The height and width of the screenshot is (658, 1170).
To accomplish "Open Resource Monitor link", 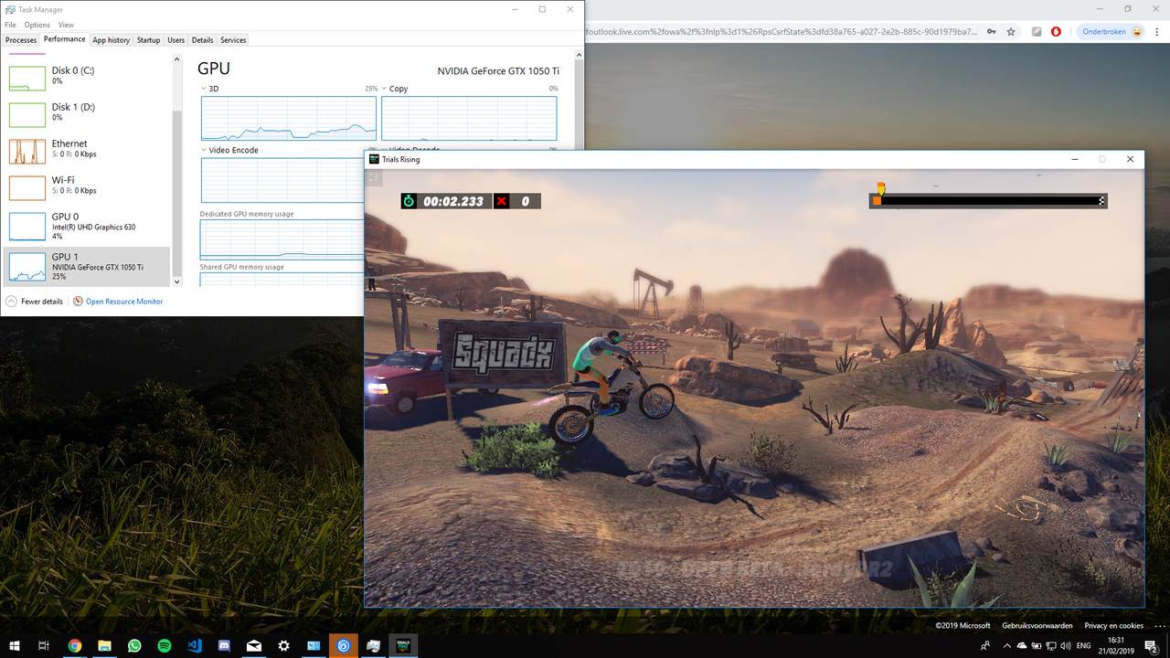I will point(124,301).
